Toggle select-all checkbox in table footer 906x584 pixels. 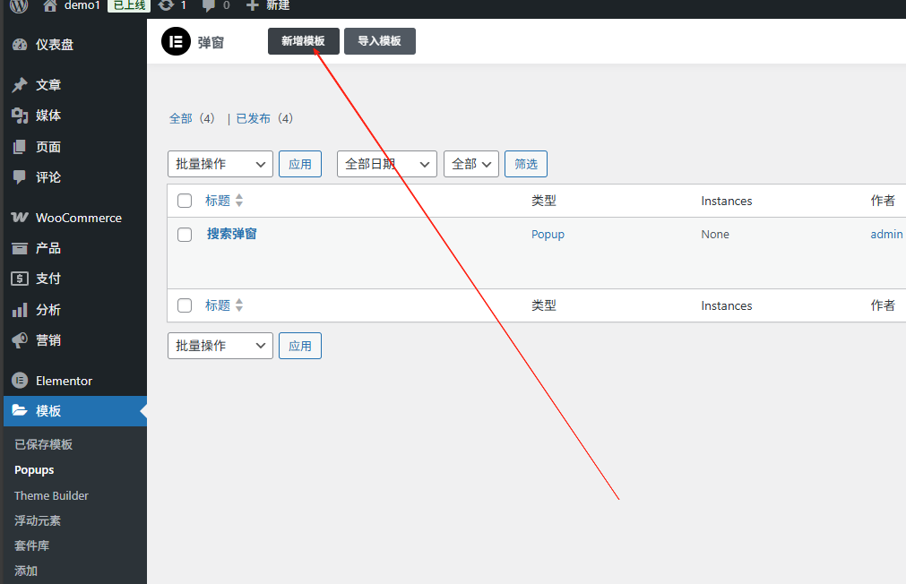tap(185, 305)
